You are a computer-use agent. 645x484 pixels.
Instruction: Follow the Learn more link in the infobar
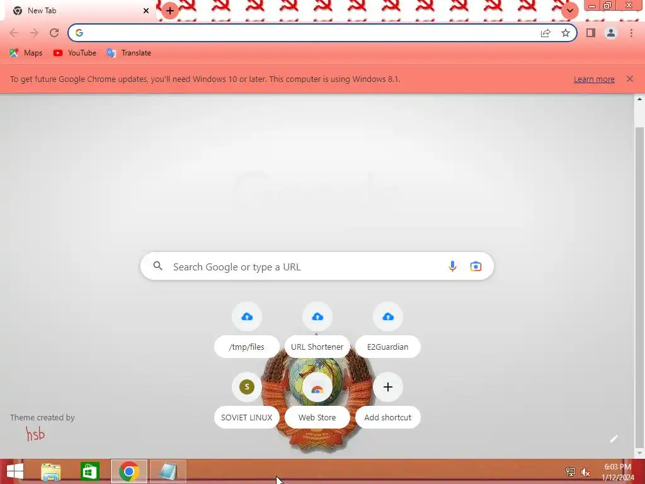tap(594, 79)
